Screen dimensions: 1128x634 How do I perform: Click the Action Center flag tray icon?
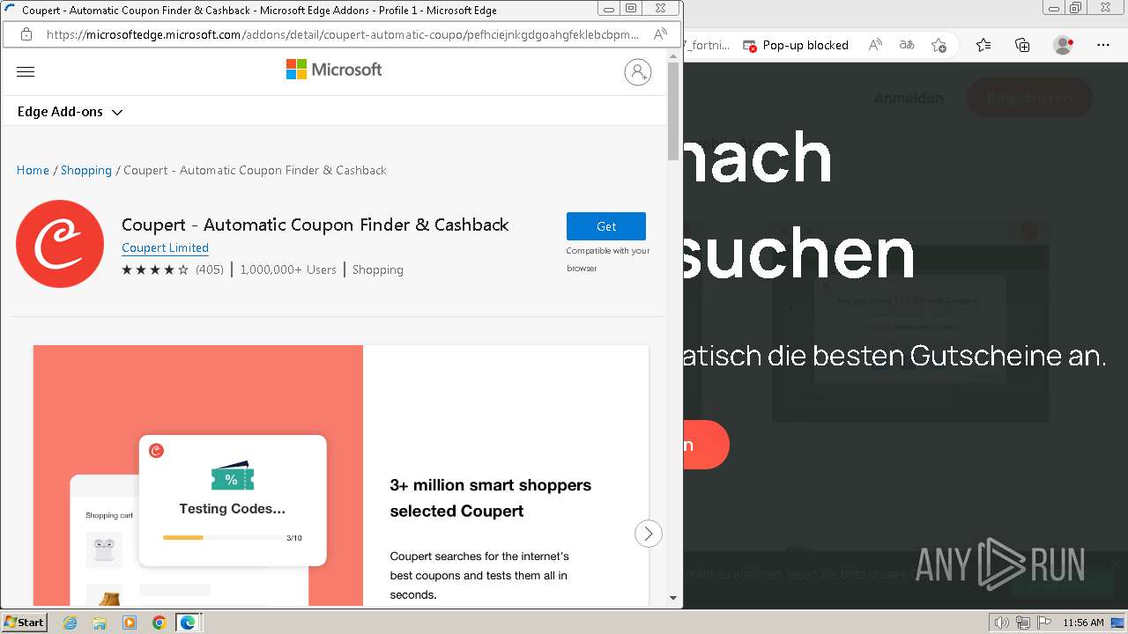[1044, 623]
